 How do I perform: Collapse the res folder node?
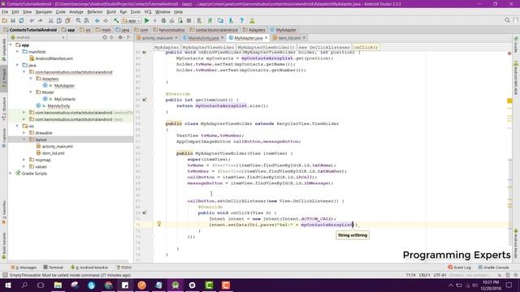17,126
